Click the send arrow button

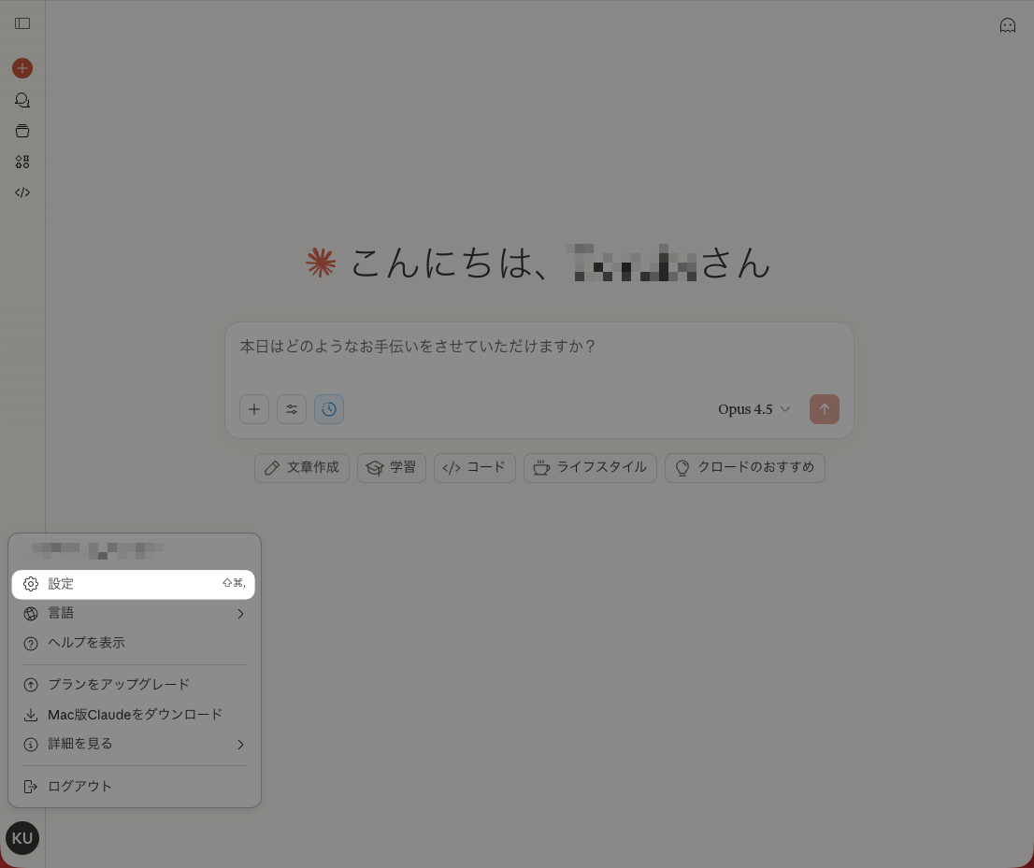[825, 409]
